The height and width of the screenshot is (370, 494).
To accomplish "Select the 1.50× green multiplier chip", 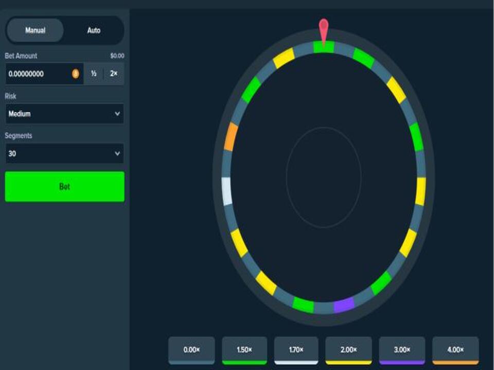I will coord(244,349).
